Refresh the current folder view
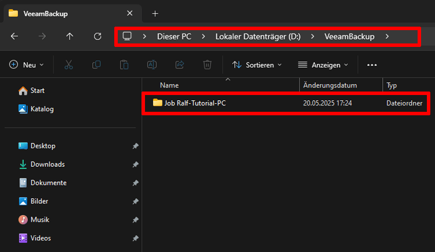Screen dimensions: 435x252 [97, 36]
